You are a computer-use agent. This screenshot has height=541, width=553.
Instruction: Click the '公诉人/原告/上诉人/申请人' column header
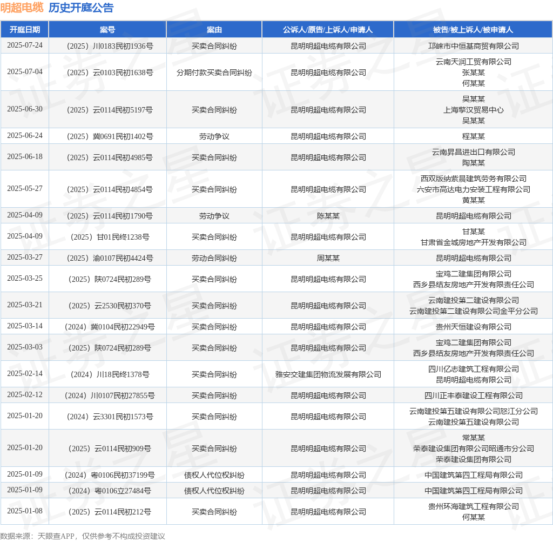click(328, 30)
